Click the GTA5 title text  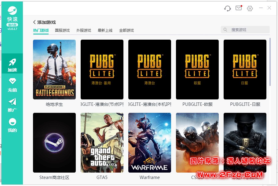tap(102, 177)
